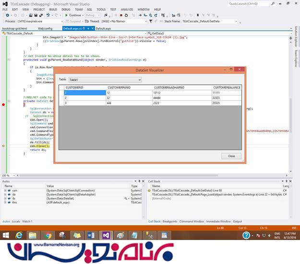300x264 pixels.
Task: Click the breakpoint marker in the editor margin
Action: tap(3, 104)
